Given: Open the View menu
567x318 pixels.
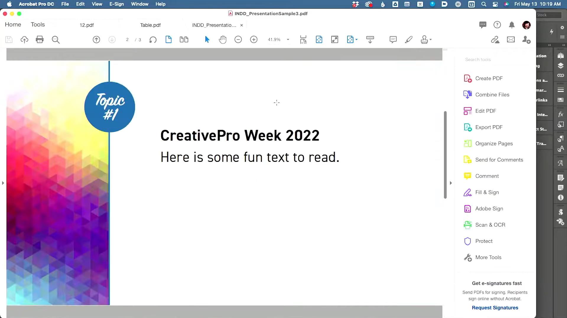Looking at the screenshot, I should (x=97, y=4).
